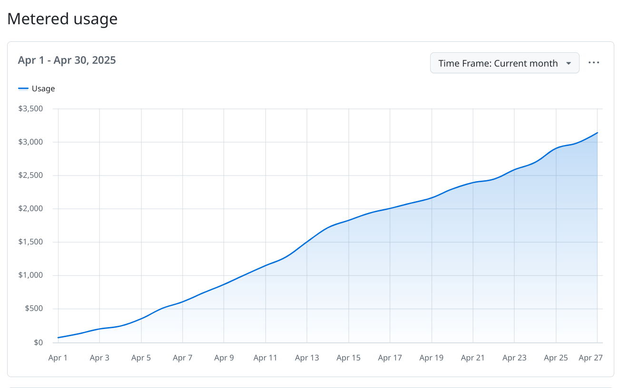The image size is (620, 388).
Task: Click the caret arrow in the Time Frame selector
Action: point(568,63)
